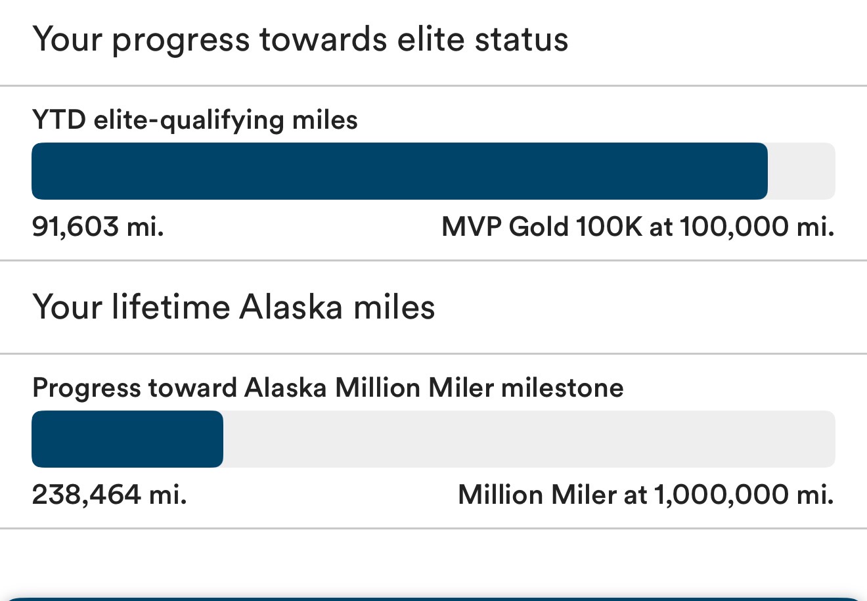Click the filled part of the YTD miles bar
The image size is (867, 601).
click(x=399, y=171)
